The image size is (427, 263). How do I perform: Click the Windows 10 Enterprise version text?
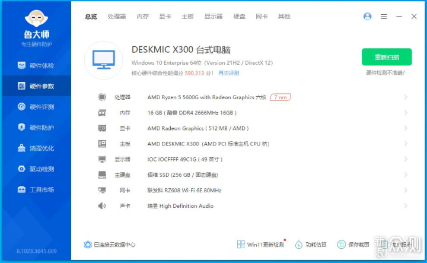pyautogui.click(x=202, y=63)
